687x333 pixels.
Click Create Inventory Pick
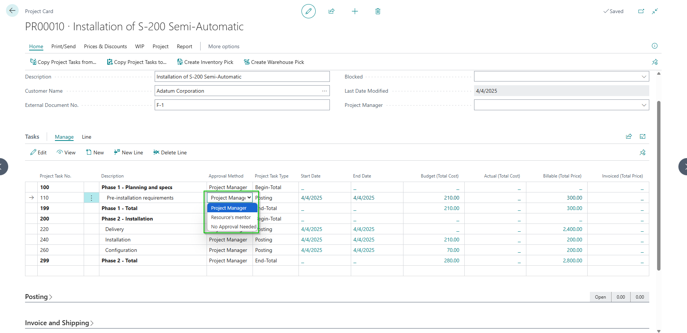click(x=205, y=62)
